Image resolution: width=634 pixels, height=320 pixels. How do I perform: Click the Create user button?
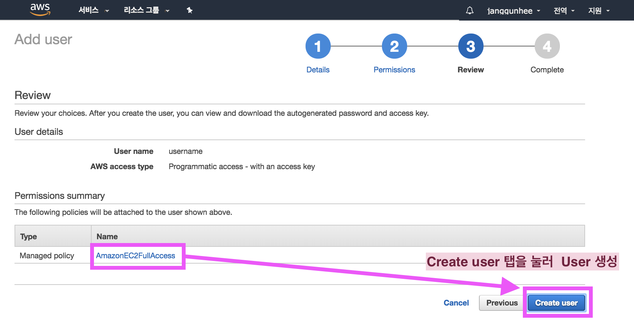pos(556,303)
